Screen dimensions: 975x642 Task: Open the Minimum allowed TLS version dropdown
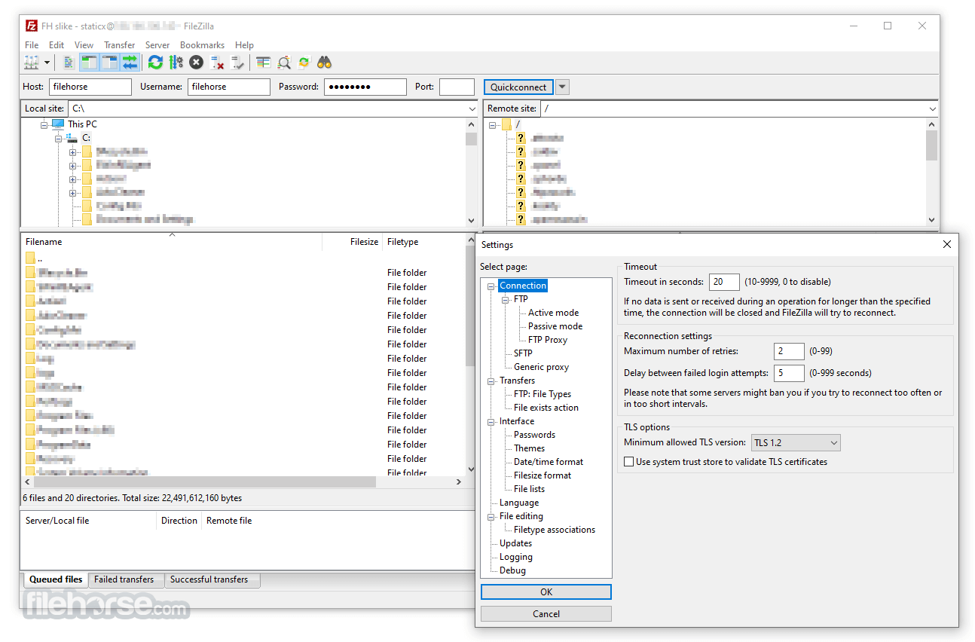click(833, 443)
